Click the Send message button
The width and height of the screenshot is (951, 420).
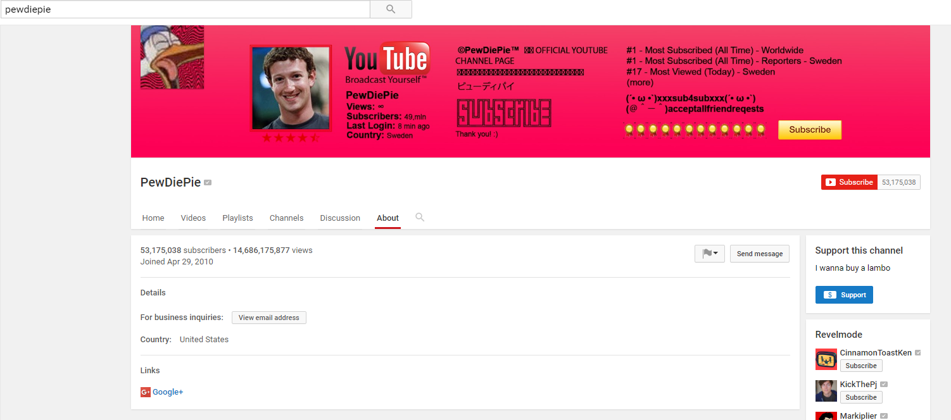(759, 254)
